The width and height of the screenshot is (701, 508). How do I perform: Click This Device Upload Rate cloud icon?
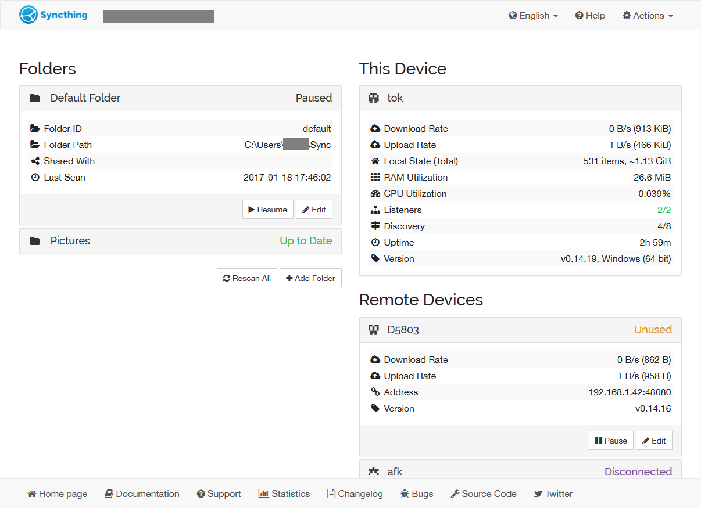[x=375, y=145]
